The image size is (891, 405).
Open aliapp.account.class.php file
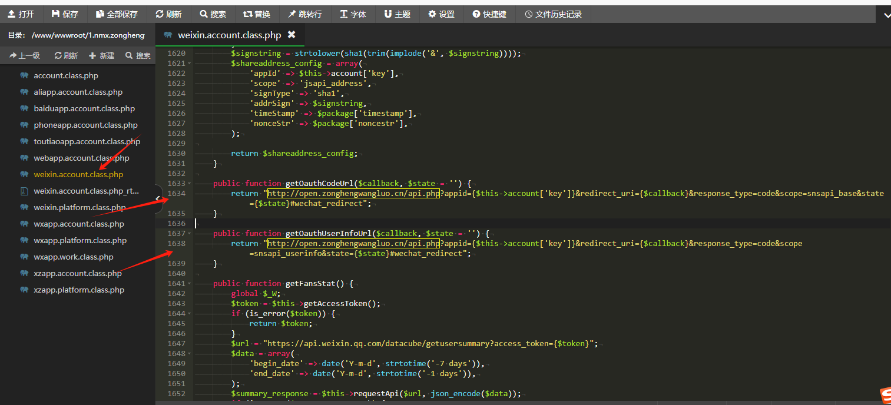(x=78, y=92)
